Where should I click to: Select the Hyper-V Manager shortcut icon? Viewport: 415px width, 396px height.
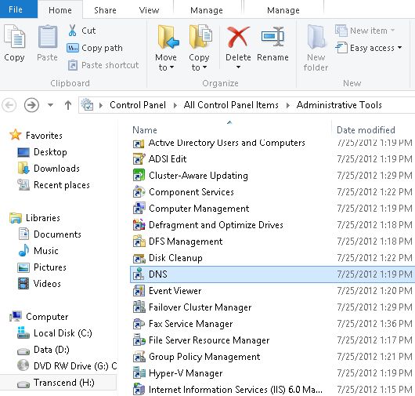139,373
